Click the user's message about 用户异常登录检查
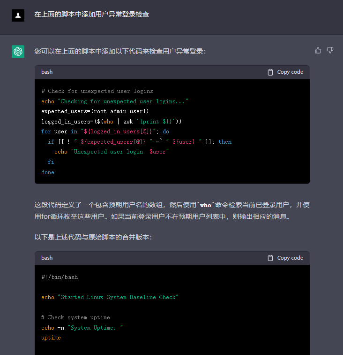This screenshot has width=343, height=355. click(x=92, y=15)
